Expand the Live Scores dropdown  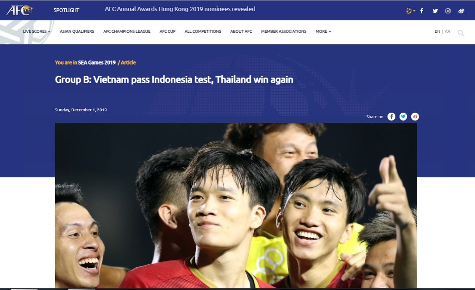[x=37, y=31]
